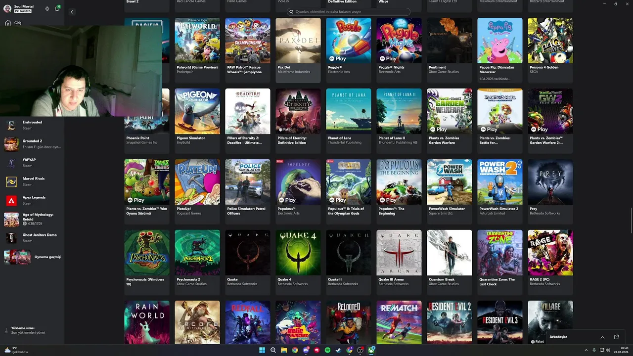Open Palworld (Game Preview) cover
Screen dimensions: 633x356
[197, 41]
